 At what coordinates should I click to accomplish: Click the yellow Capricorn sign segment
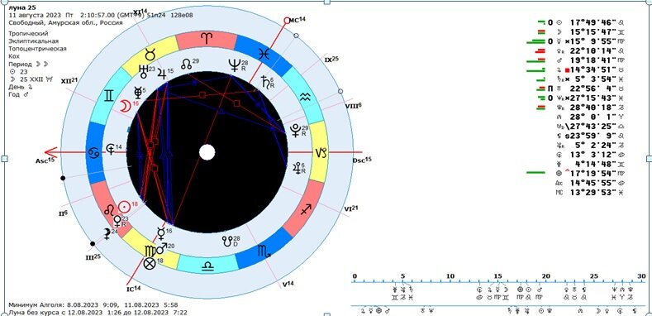click(320, 152)
